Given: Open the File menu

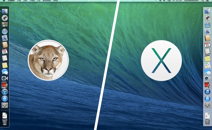Looking at the screenshot, I should 19,1.
